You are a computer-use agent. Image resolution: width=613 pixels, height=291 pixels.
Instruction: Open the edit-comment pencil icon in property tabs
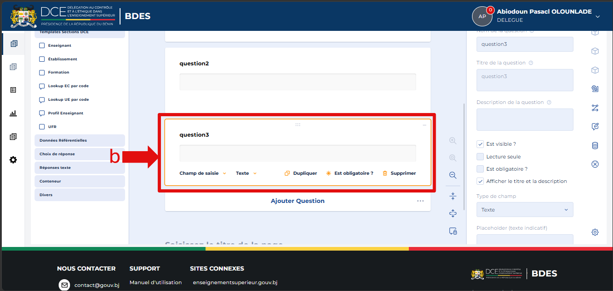[595, 127]
